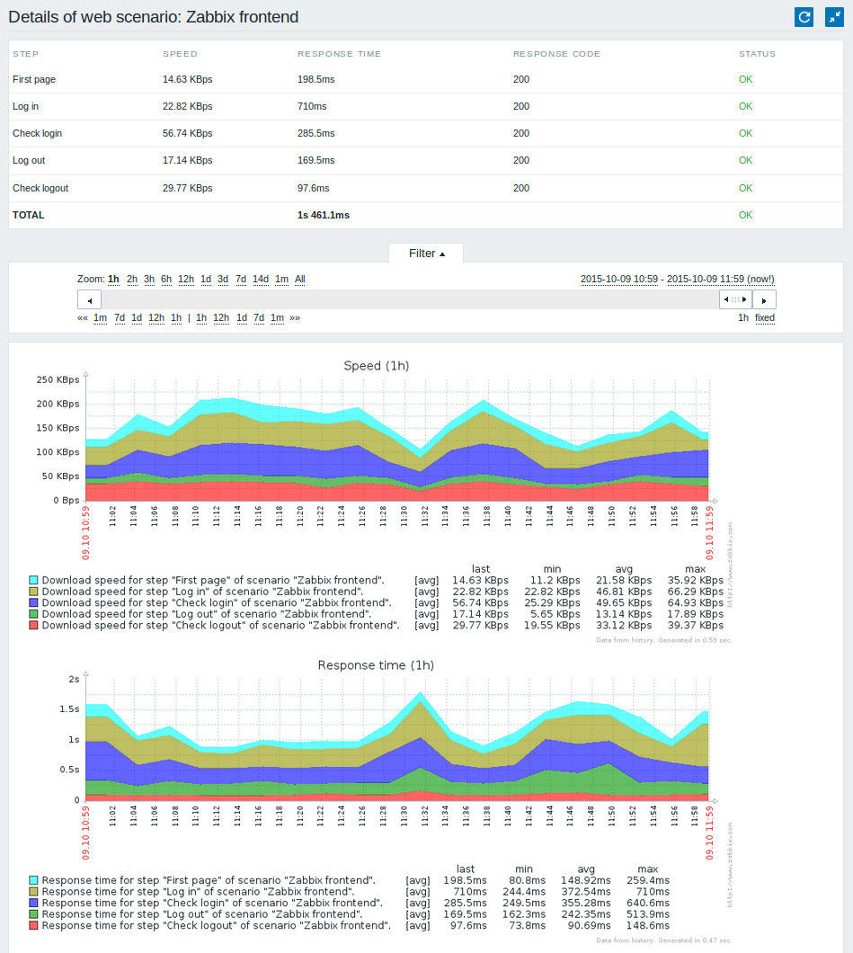Click the Check login step name
Viewport: 853px width, 953px height.
pyautogui.click(x=37, y=133)
